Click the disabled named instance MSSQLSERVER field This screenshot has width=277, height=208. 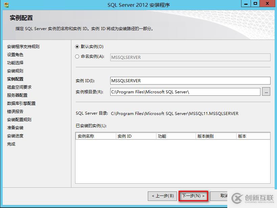[190, 57]
